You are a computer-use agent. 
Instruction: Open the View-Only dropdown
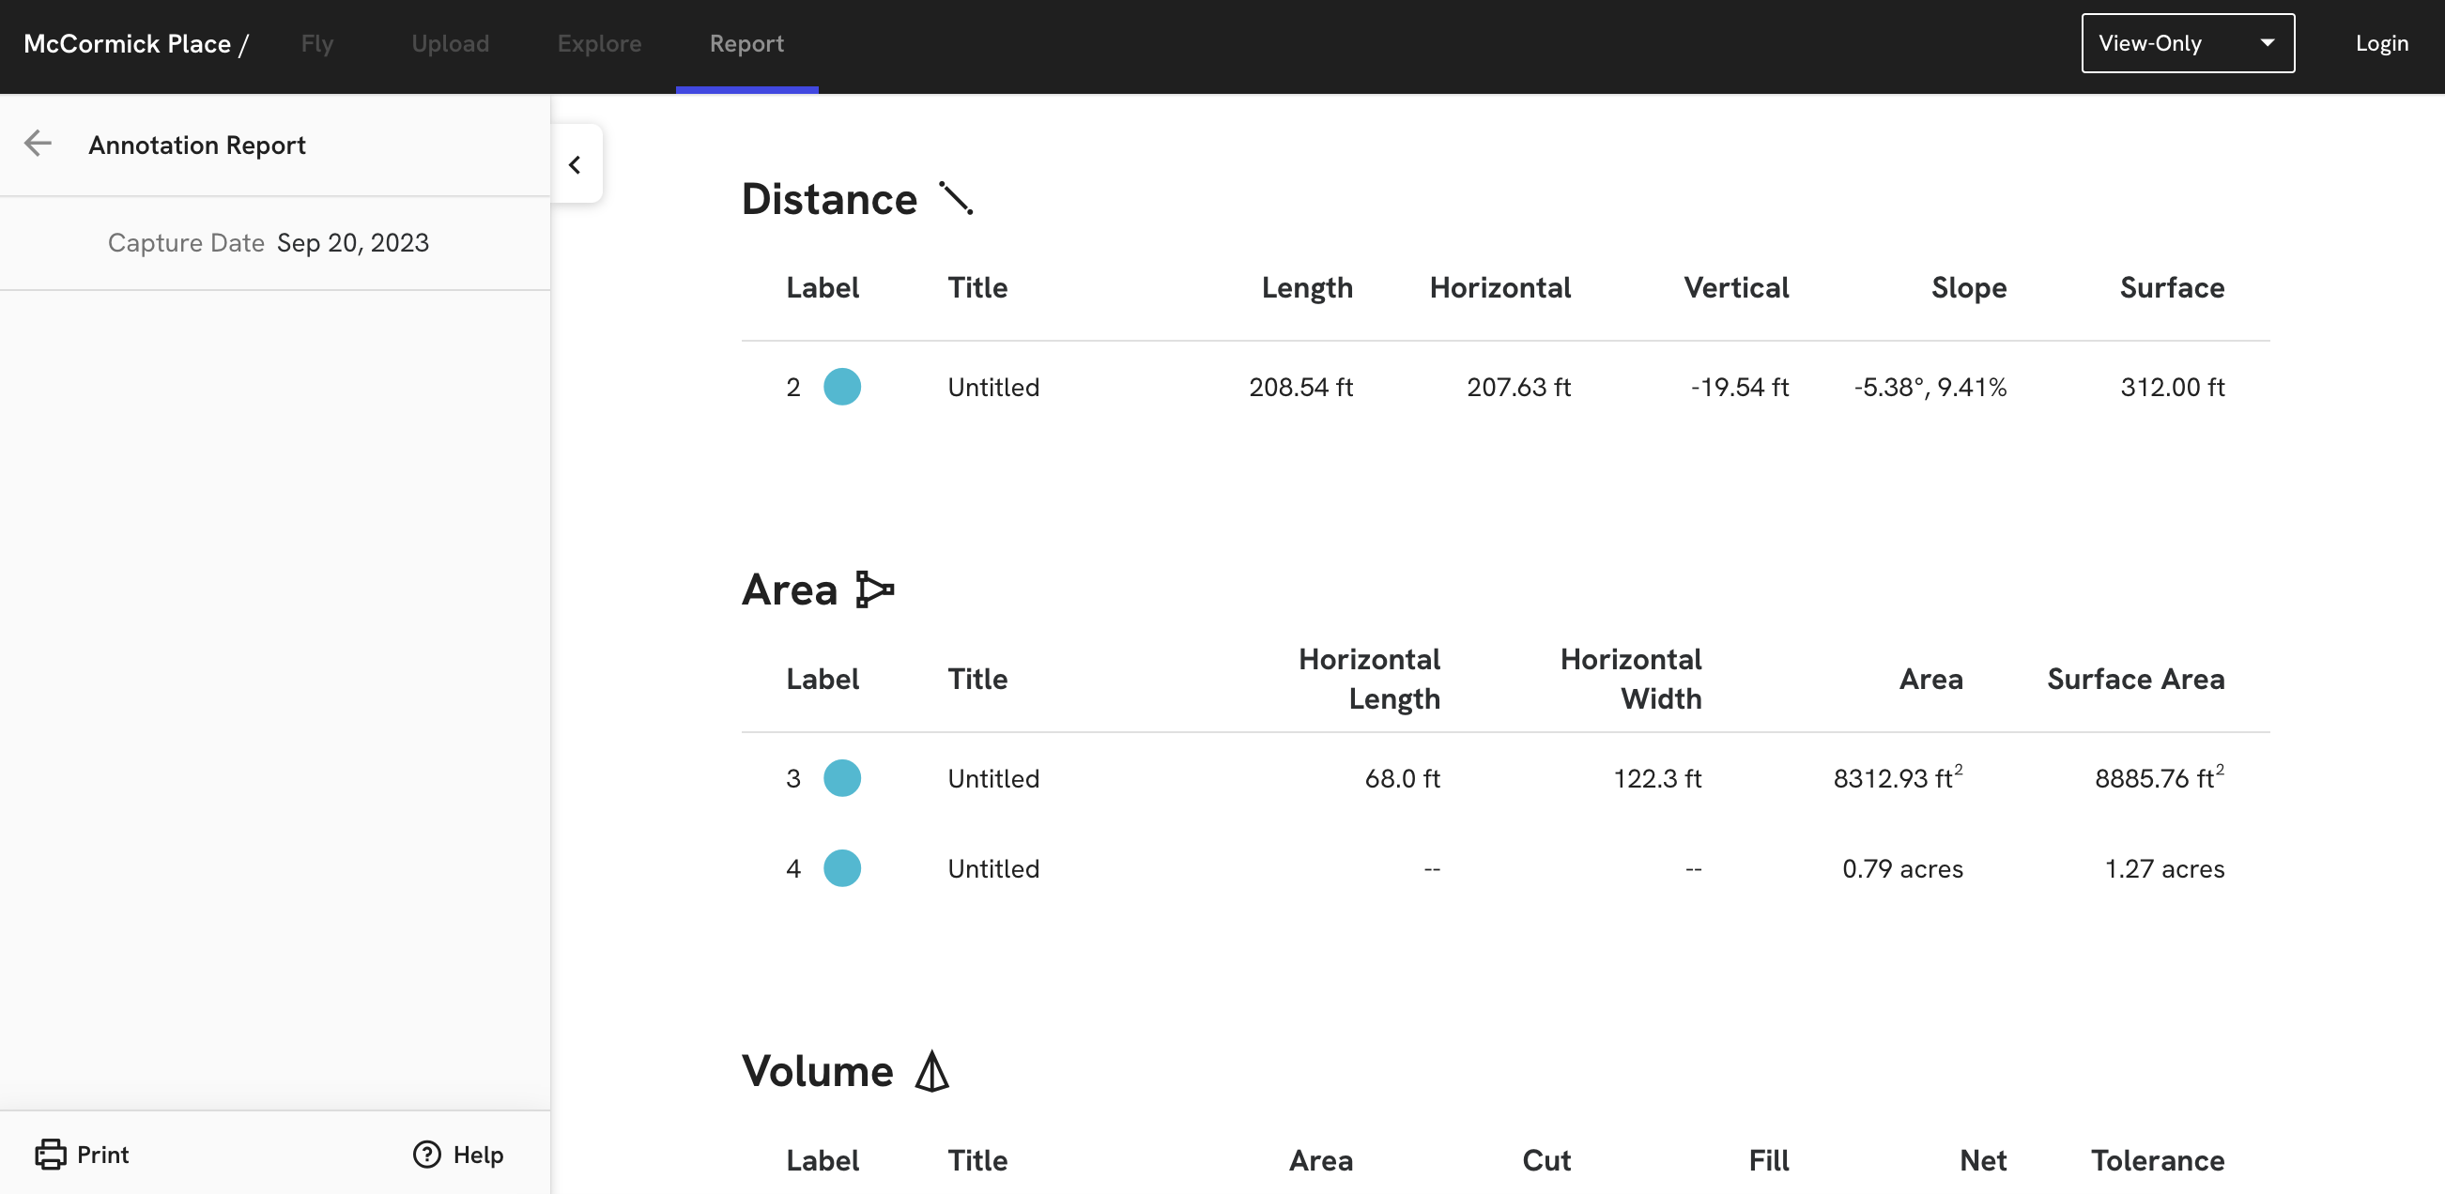coord(2188,44)
